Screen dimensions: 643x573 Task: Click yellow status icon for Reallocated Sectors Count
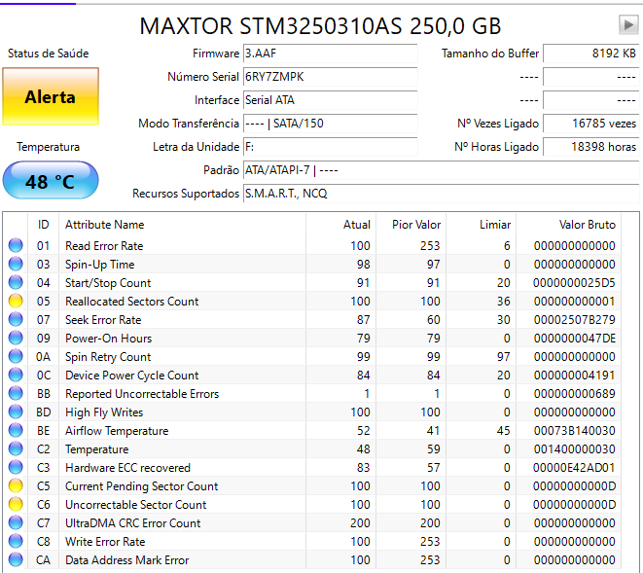pyautogui.click(x=16, y=301)
